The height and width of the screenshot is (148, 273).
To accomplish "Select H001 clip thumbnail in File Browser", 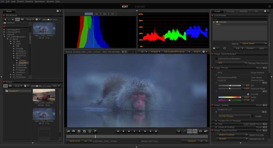I will (44, 29).
